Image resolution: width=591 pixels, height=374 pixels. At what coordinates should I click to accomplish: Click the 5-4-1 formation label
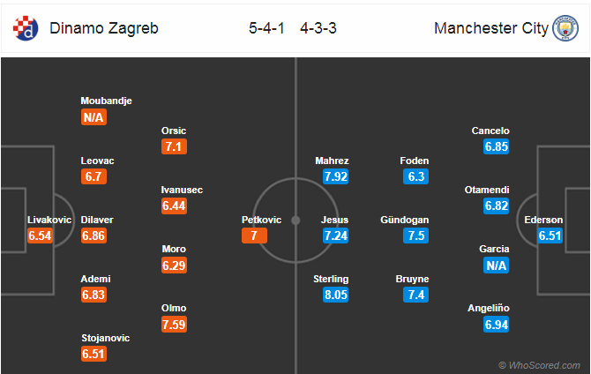click(x=266, y=28)
